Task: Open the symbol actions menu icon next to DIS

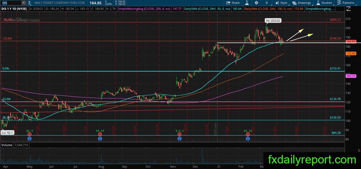Action: [x=30, y=3]
